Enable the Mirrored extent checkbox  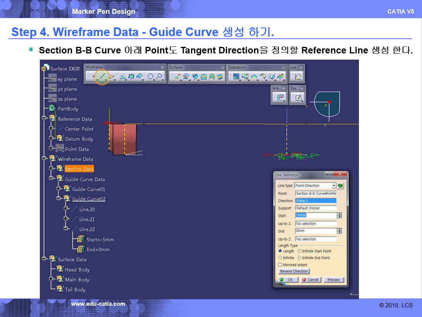[x=280, y=265]
